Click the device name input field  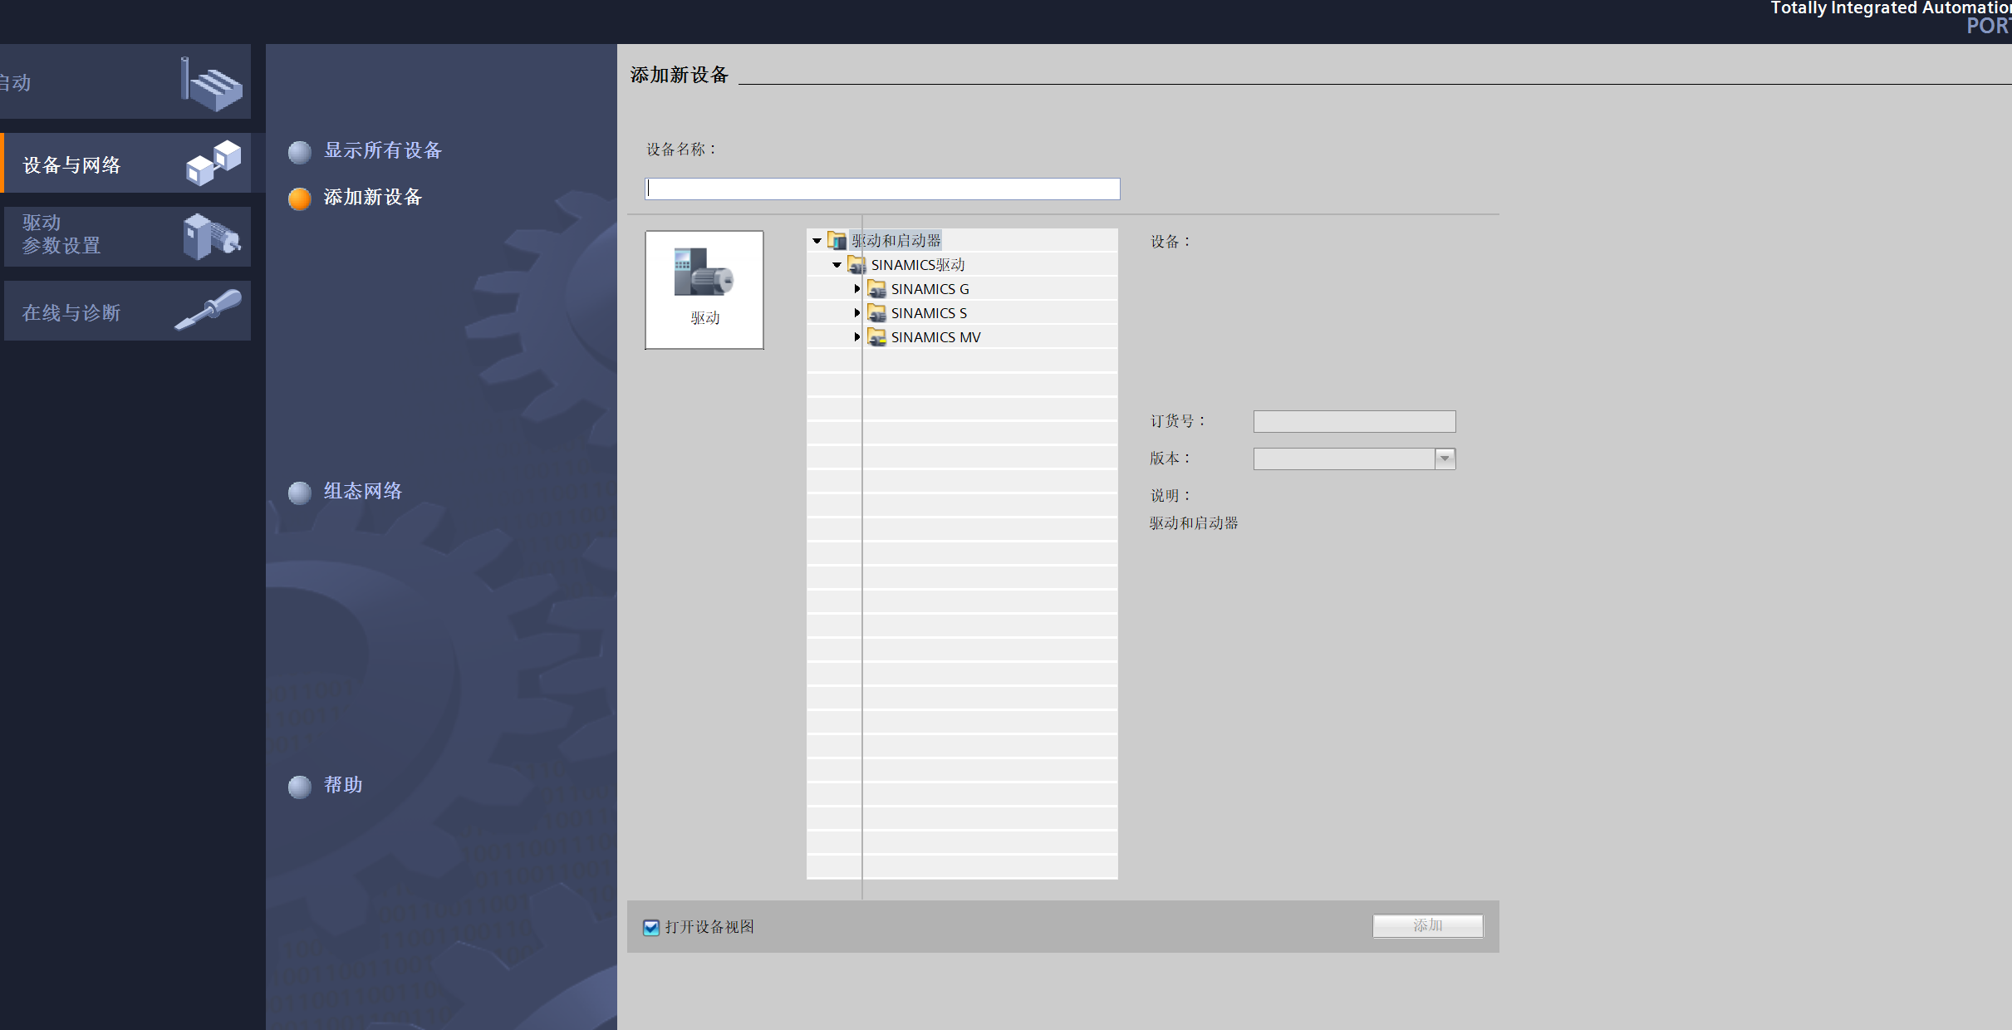[882, 189]
